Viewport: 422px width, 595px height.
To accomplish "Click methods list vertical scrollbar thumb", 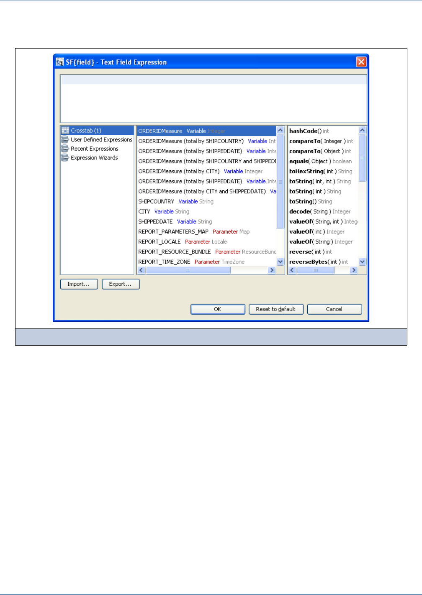I will pos(363,158).
